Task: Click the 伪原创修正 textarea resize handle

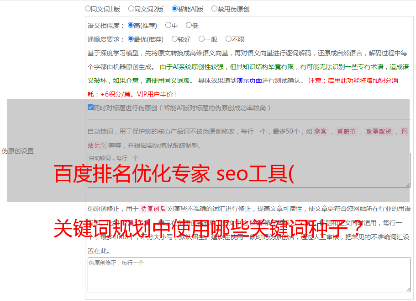Action: (408, 290)
